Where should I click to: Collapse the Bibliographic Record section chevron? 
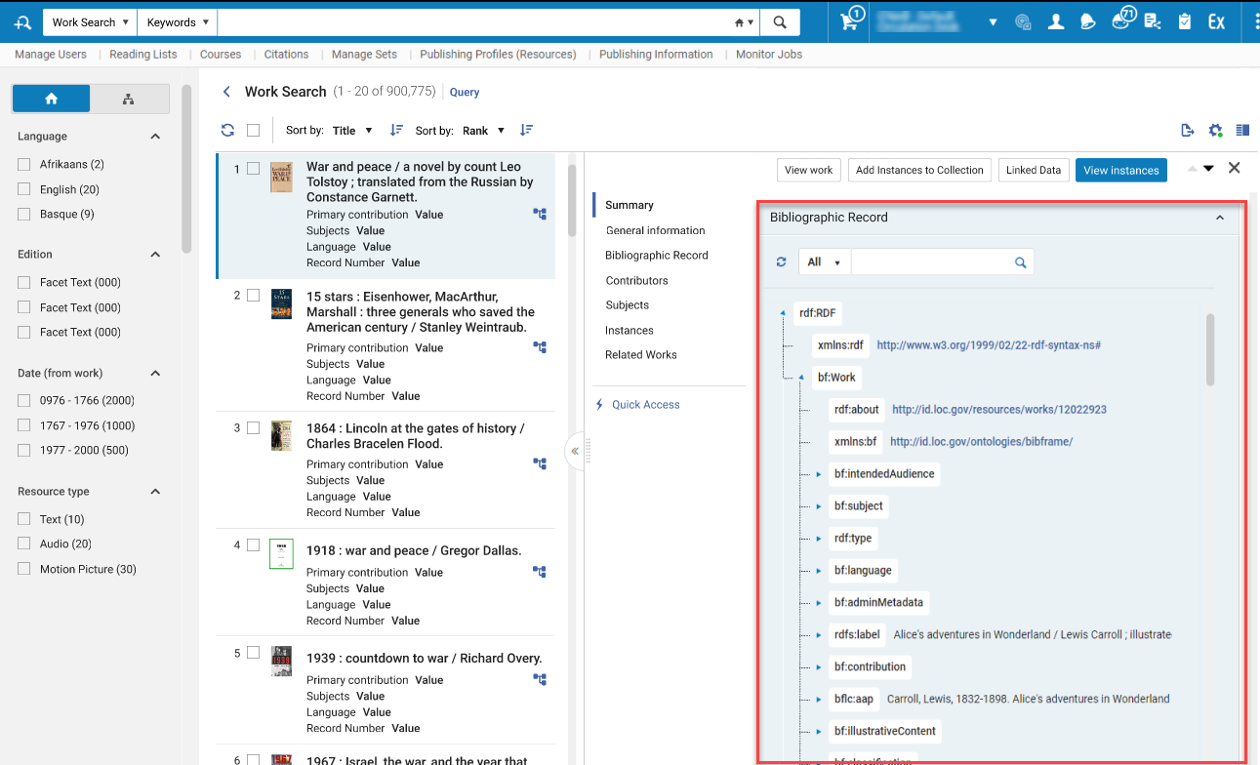click(1219, 218)
